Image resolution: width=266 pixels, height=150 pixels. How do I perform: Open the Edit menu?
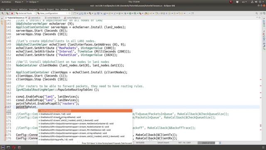[7, 9]
